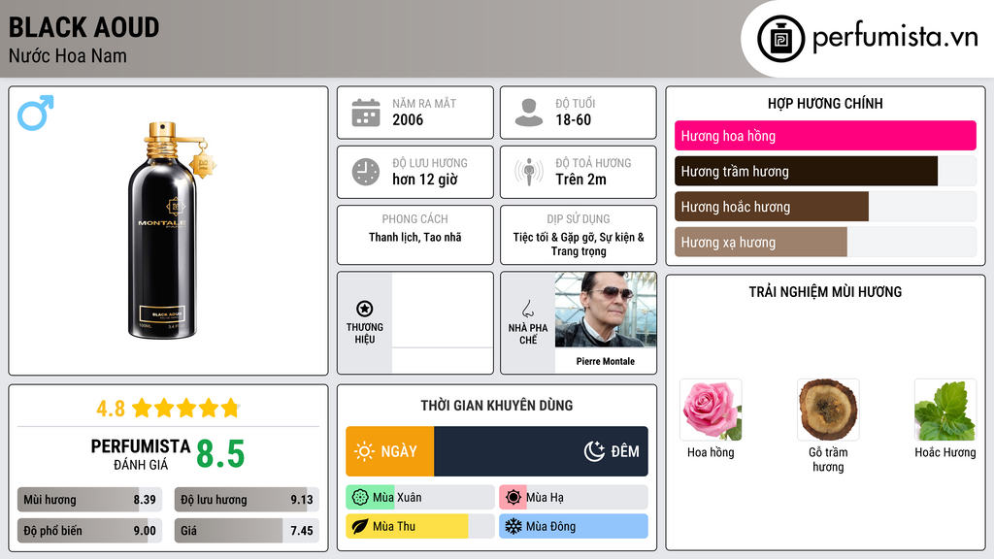Select the Hoắc Hương leaf thumbnail

click(x=945, y=411)
